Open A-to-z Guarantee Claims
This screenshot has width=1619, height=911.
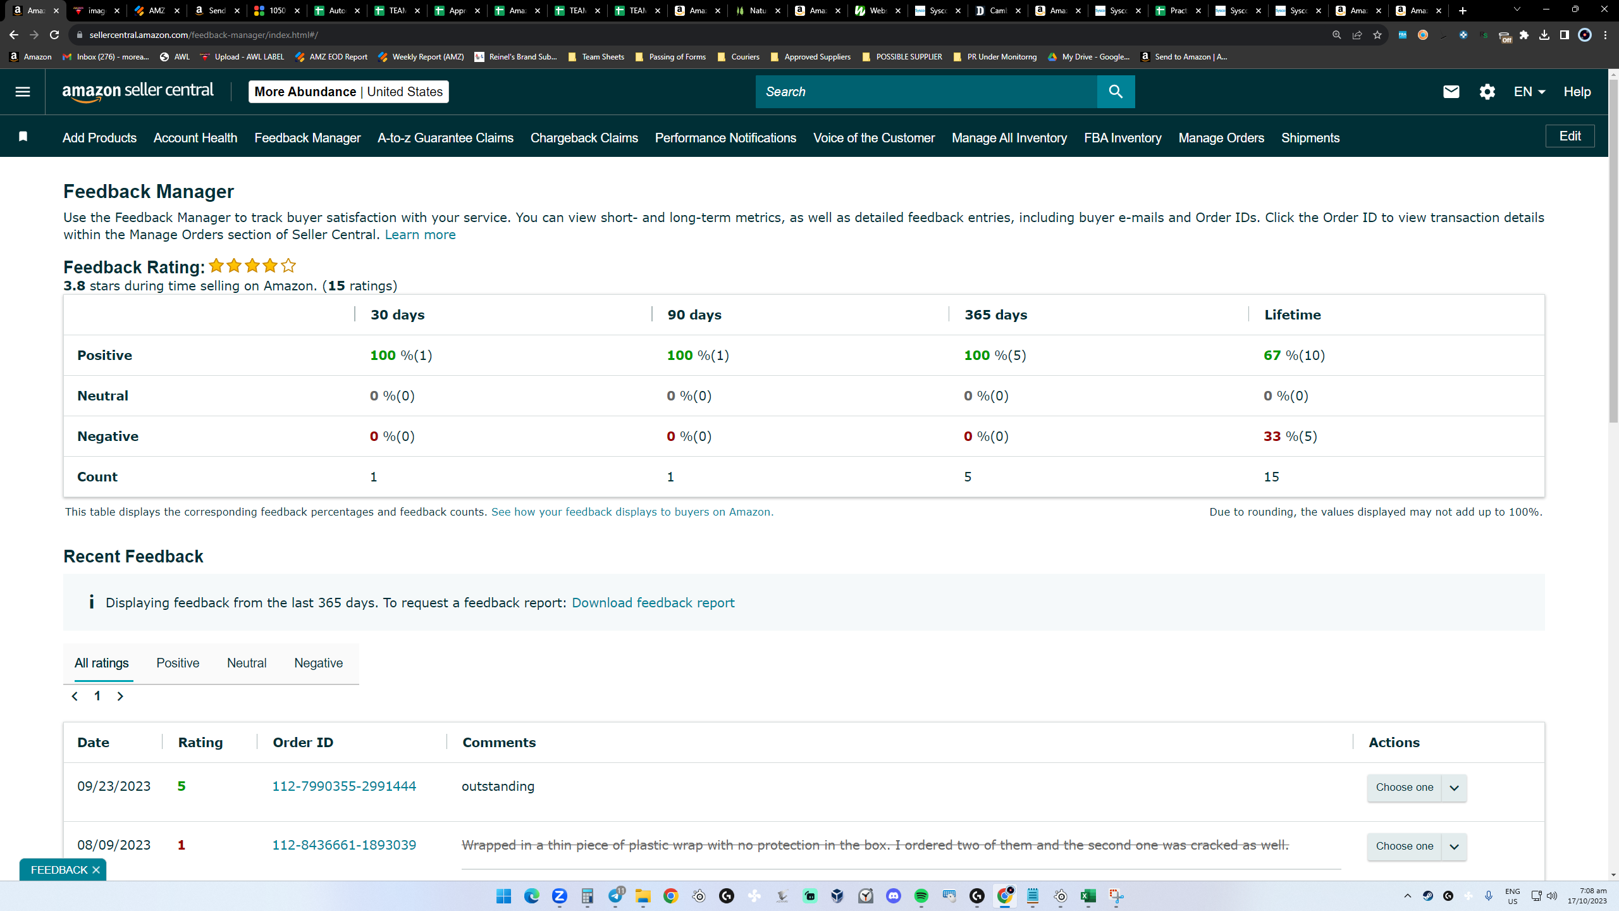coord(445,138)
